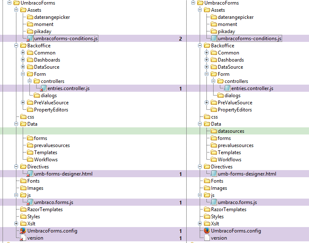This screenshot has width=309, height=243.
Task: Select 'css' folder in right pane
Action: click(x=214, y=117)
